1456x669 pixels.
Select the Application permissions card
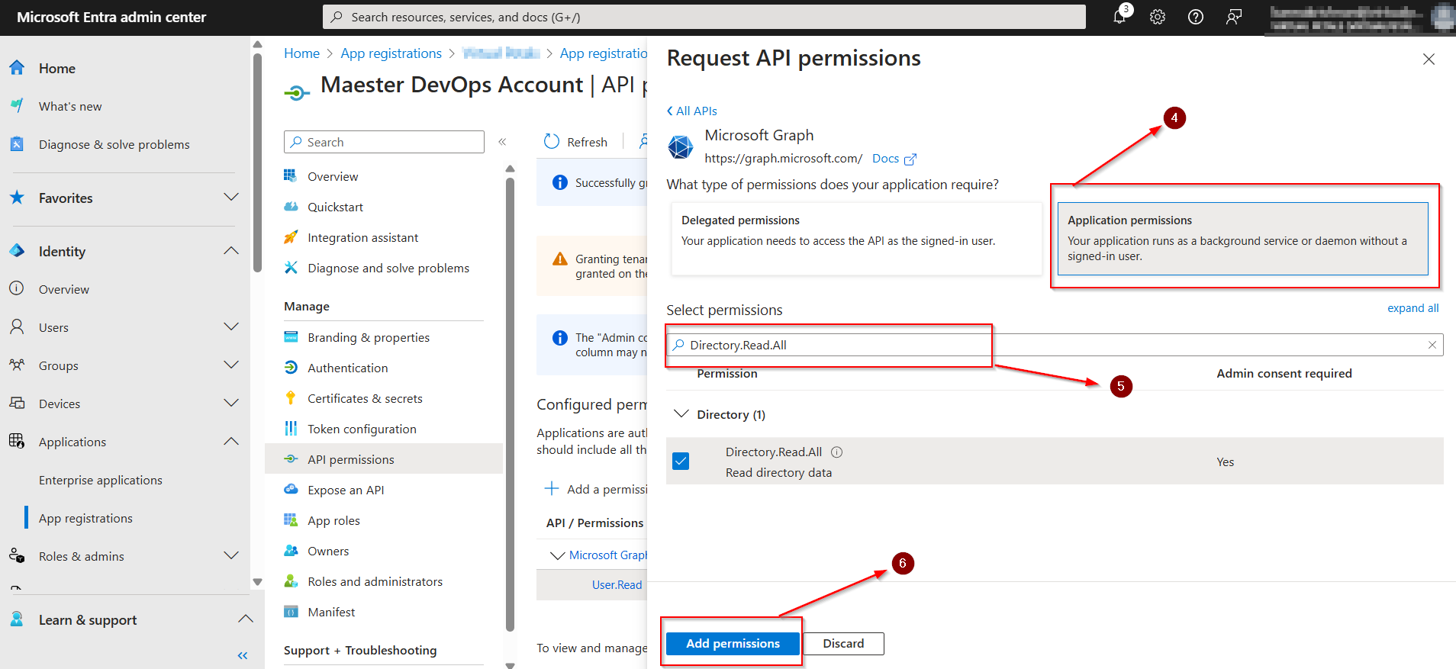pyautogui.click(x=1242, y=239)
